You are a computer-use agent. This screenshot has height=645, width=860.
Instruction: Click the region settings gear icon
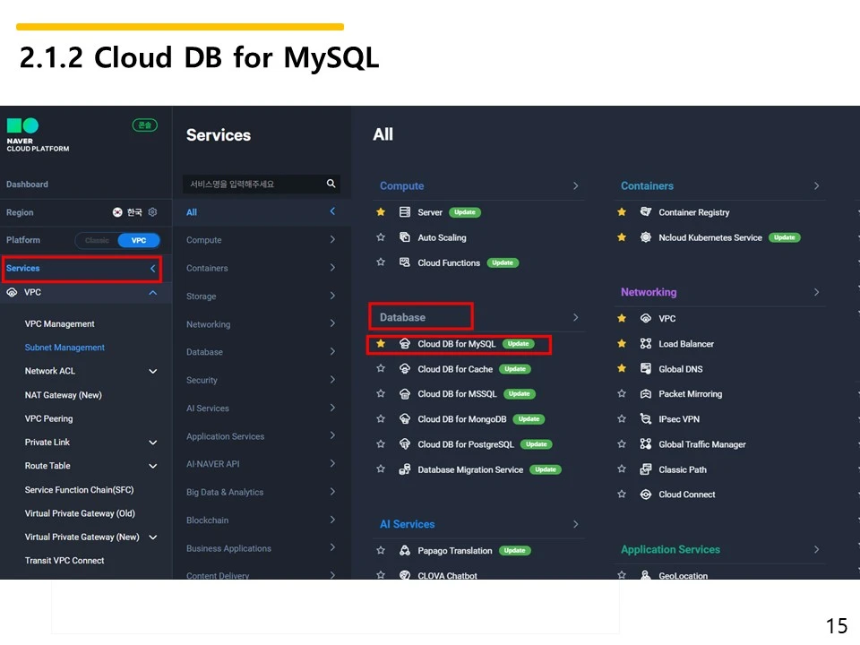coord(152,211)
